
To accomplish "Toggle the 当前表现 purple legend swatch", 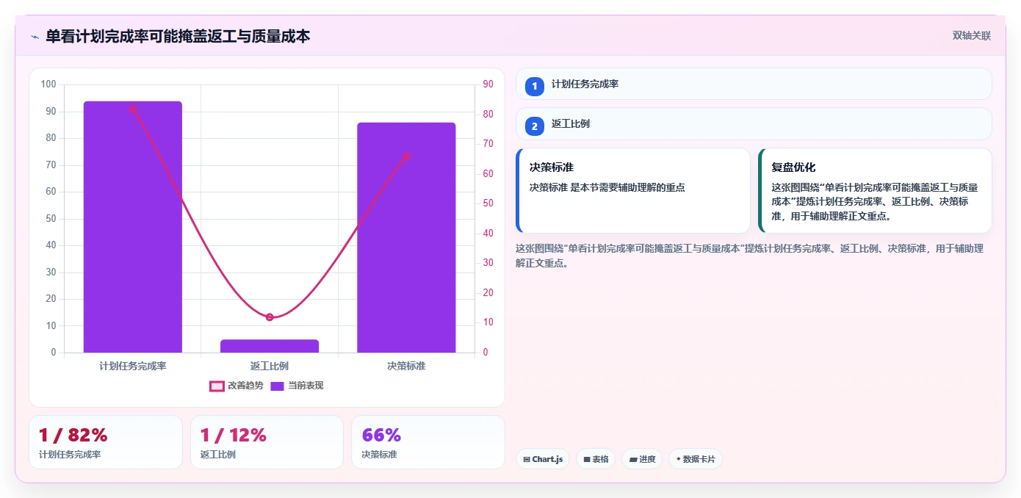I will pos(277,386).
